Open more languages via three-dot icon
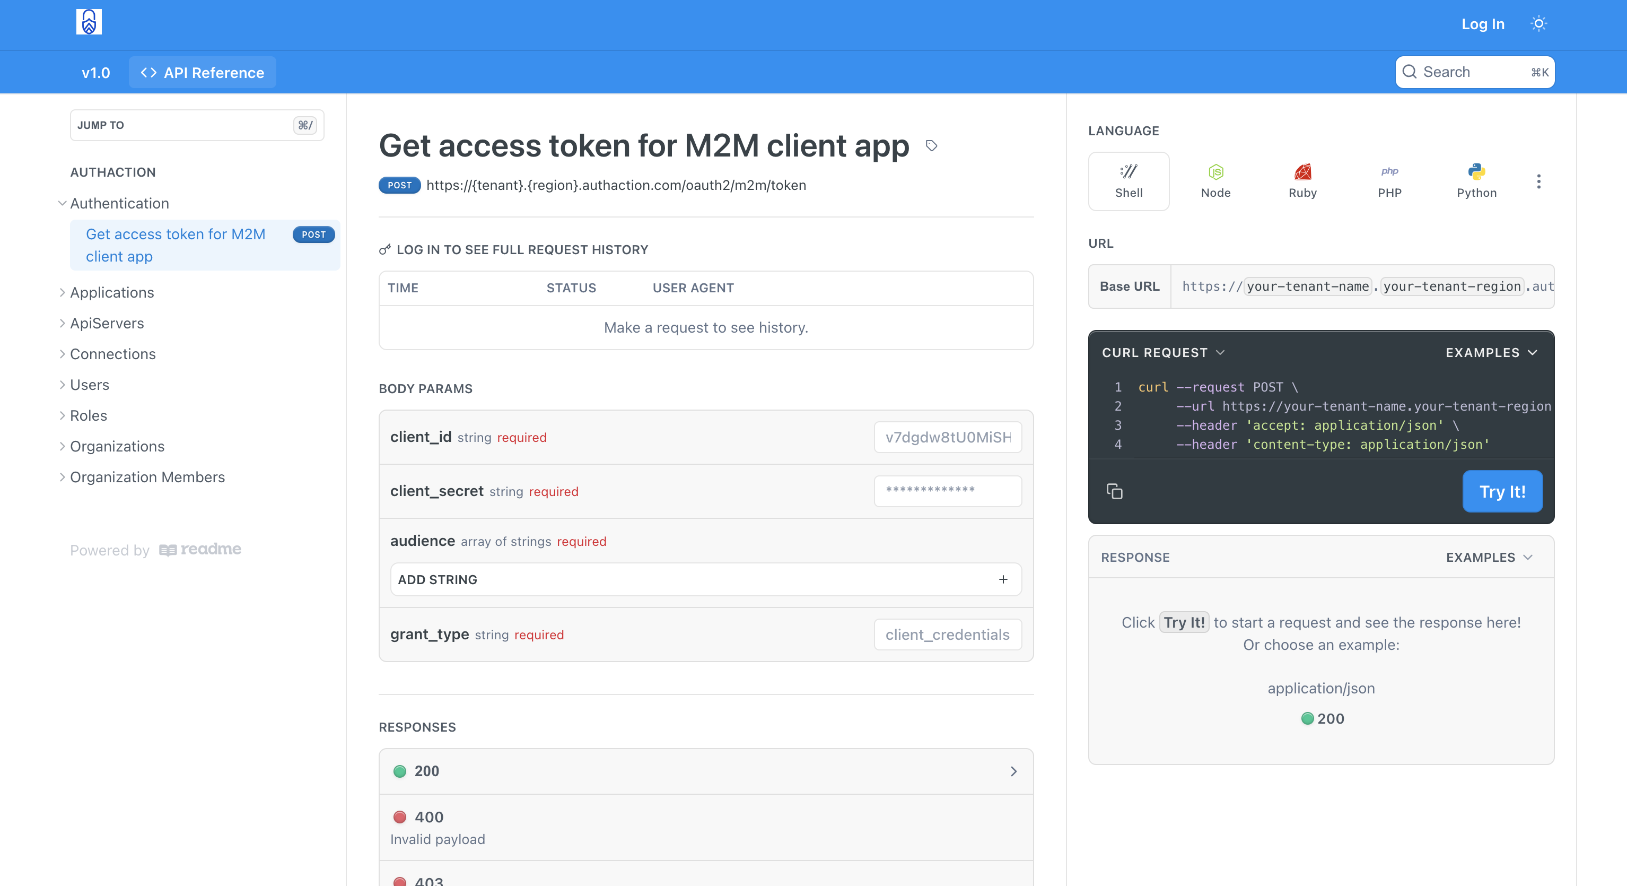This screenshot has width=1627, height=886. point(1538,181)
